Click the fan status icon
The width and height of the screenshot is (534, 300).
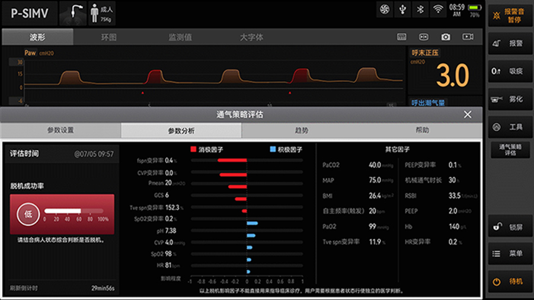click(385, 9)
